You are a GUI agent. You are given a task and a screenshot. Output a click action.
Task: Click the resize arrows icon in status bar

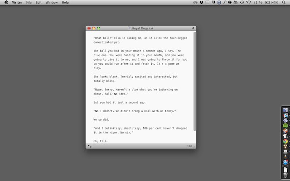pos(90,146)
